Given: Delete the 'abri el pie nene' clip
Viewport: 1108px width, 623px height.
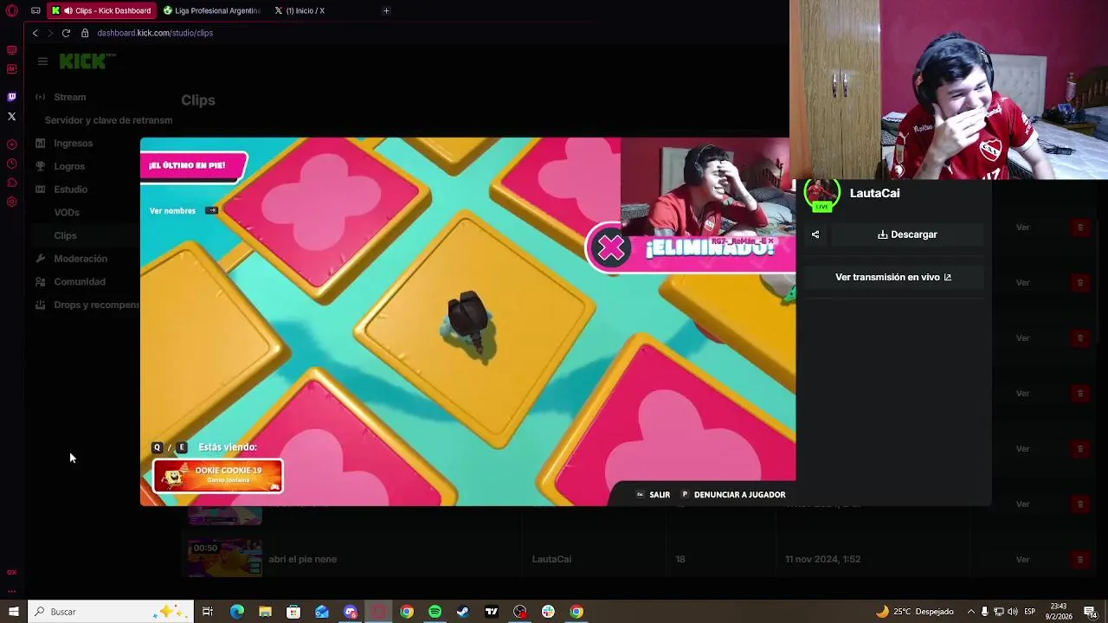Looking at the screenshot, I should (1079, 559).
